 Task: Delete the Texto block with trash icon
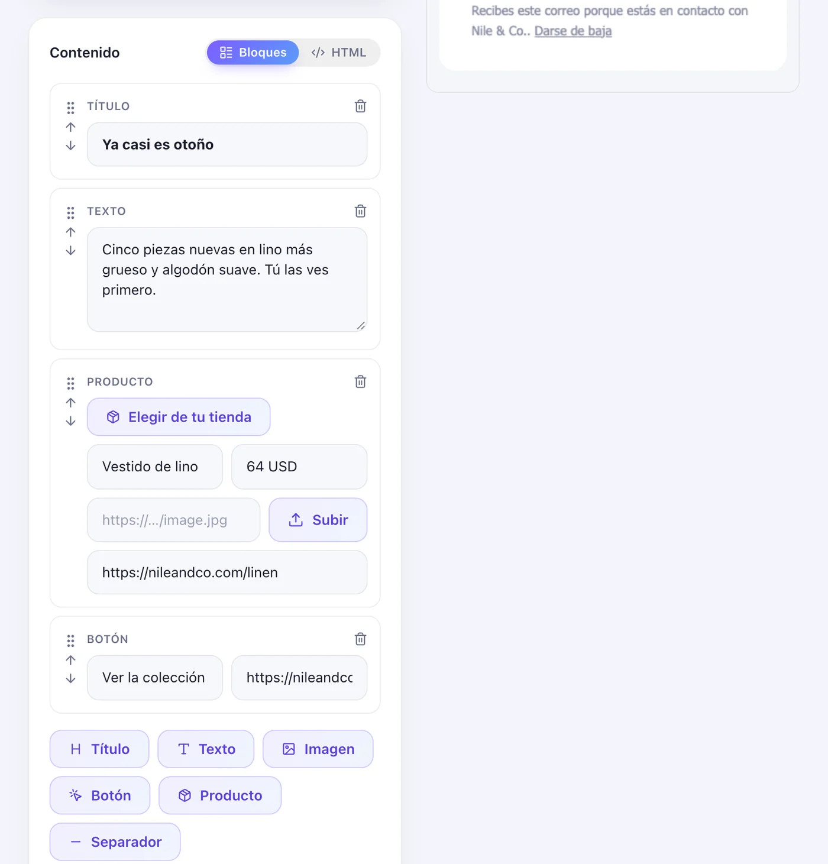(360, 211)
